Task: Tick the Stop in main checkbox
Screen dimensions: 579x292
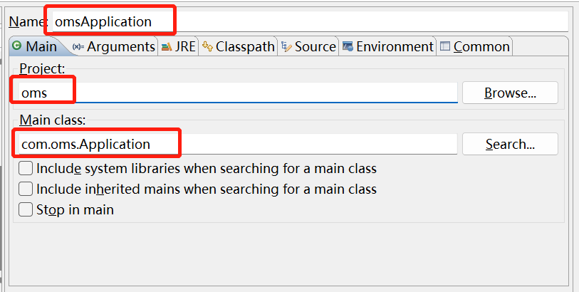Action: [26, 210]
